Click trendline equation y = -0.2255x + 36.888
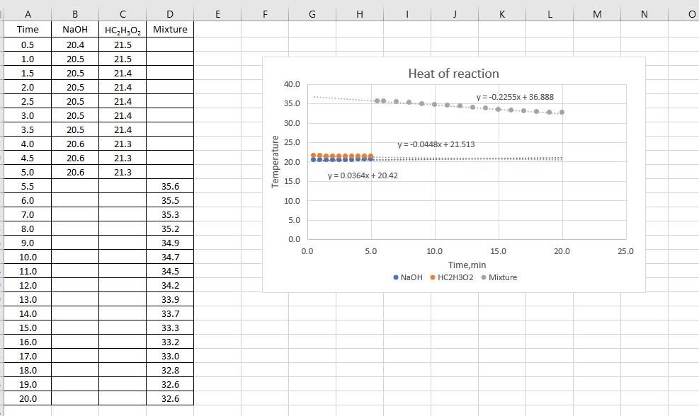699x416 pixels. [x=513, y=97]
